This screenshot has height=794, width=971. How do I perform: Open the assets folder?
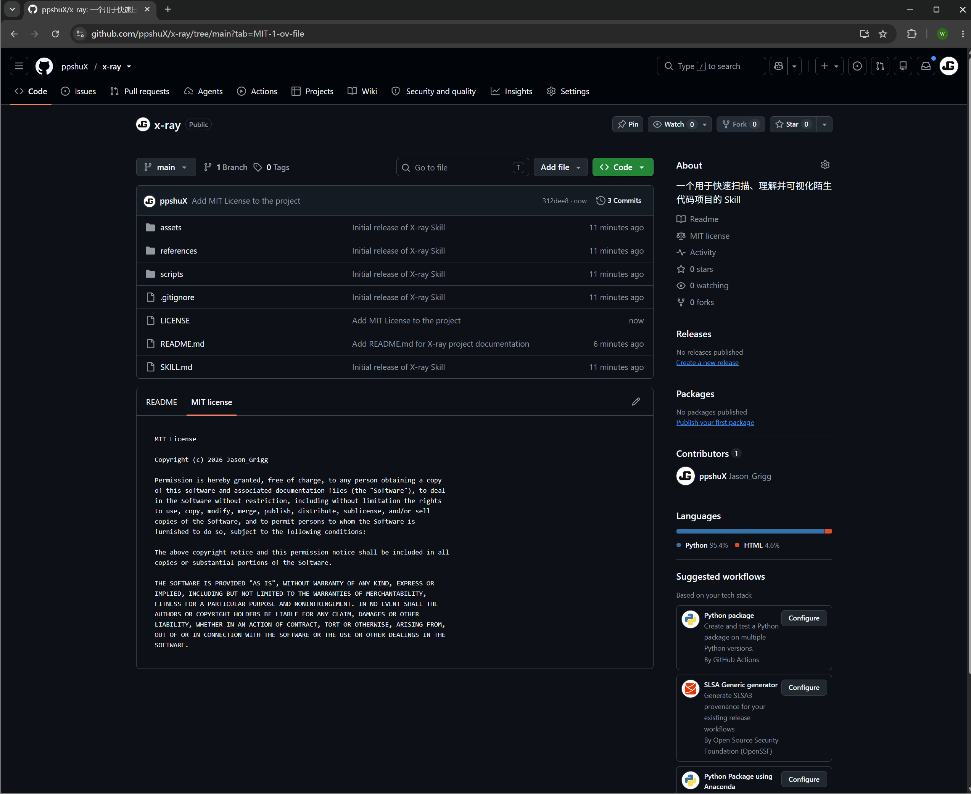point(171,228)
